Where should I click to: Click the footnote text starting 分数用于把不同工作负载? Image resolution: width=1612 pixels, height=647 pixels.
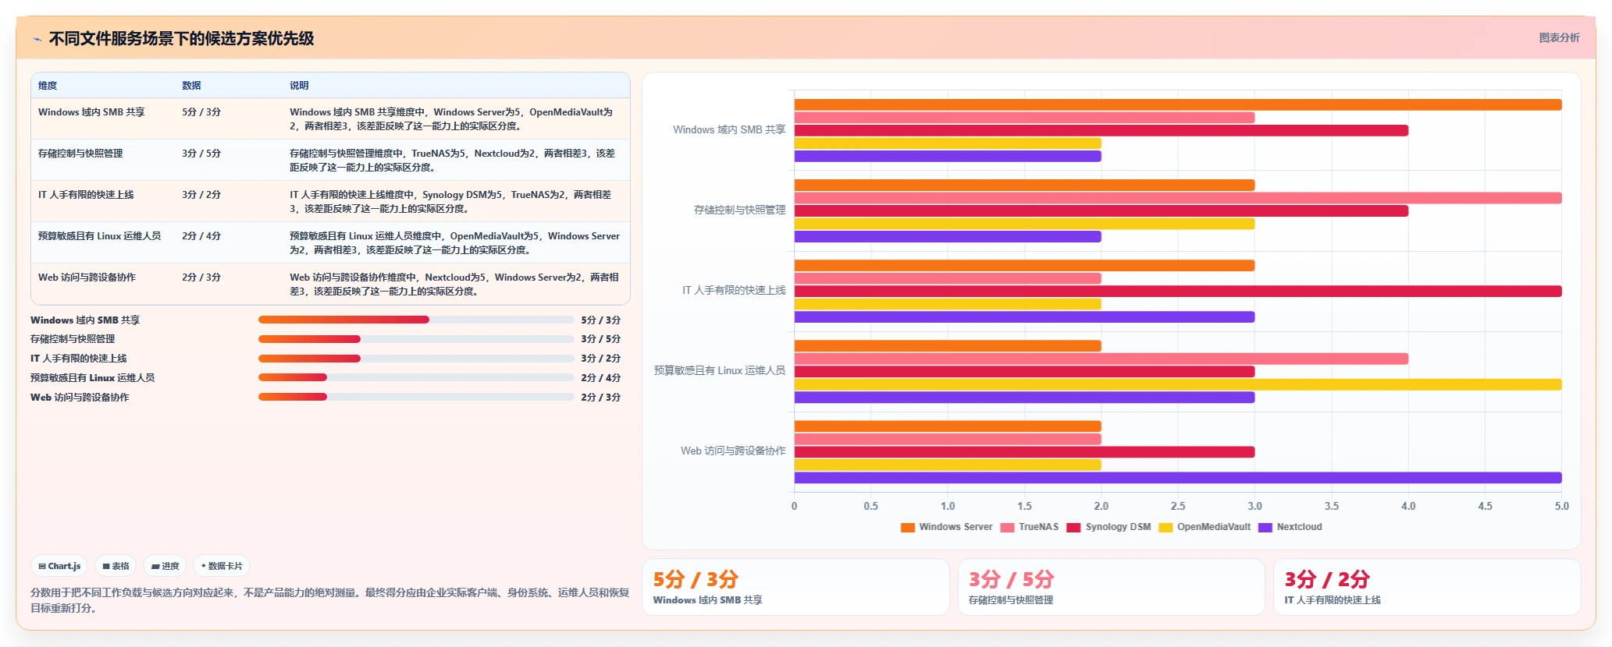pyautogui.click(x=329, y=600)
